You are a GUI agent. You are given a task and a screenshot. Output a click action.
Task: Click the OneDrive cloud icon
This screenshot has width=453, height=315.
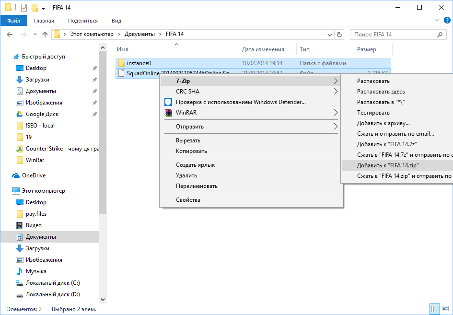point(16,175)
